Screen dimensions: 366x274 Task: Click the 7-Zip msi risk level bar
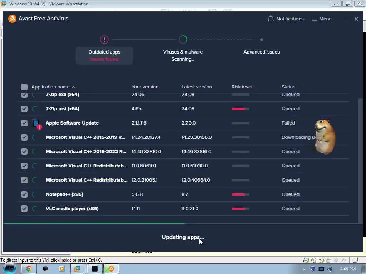tap(241, 109)
